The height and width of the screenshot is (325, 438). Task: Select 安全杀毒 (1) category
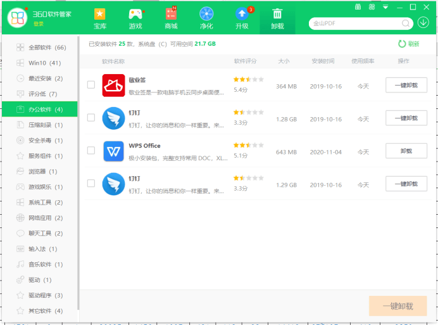pyautogui.click(x=40, y=141)
